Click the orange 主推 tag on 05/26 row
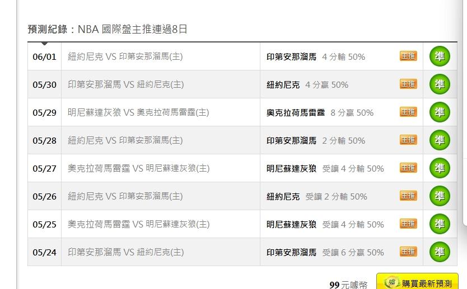The height and width of the screenshot is (289, 467). [408, 196]
